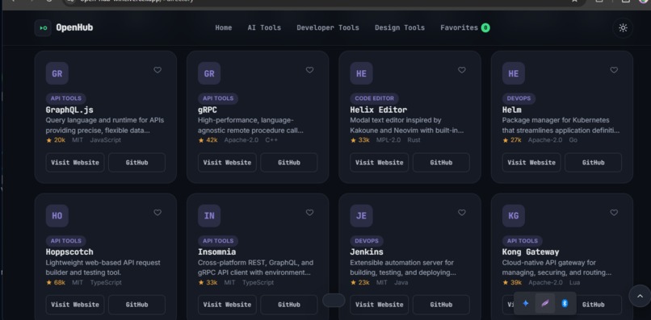Click the CODE EDITOR tag on Helix Editor
Screen dimensions: 651x320
375,98
